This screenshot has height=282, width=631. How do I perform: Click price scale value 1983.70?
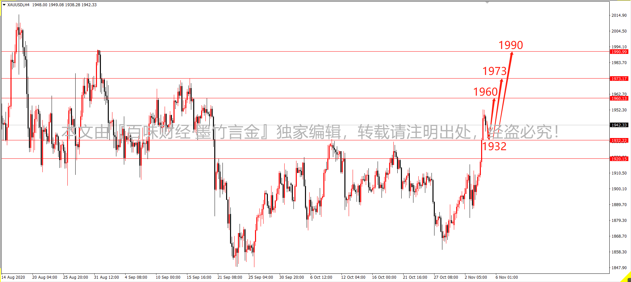pyautogui.click(x=619, y=62)
